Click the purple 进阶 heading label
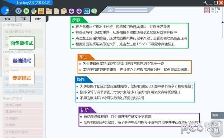This screenshot has width=224, height=138. point(85,110)
